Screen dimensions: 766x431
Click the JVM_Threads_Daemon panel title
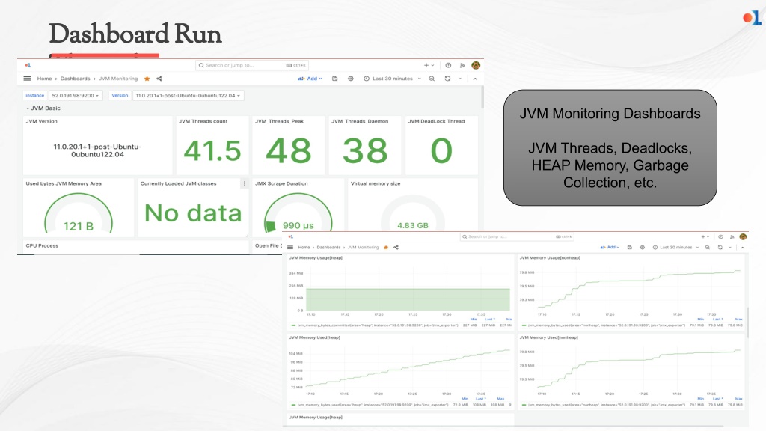pyautogui.click(x=360, y=121)
